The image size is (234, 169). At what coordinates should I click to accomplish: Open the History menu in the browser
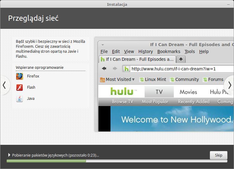[x=146, y=51]
